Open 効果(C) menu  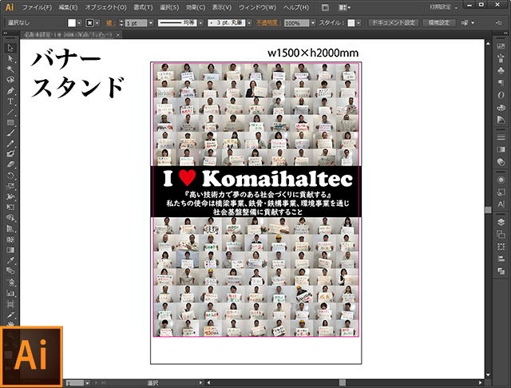point(196,7)
